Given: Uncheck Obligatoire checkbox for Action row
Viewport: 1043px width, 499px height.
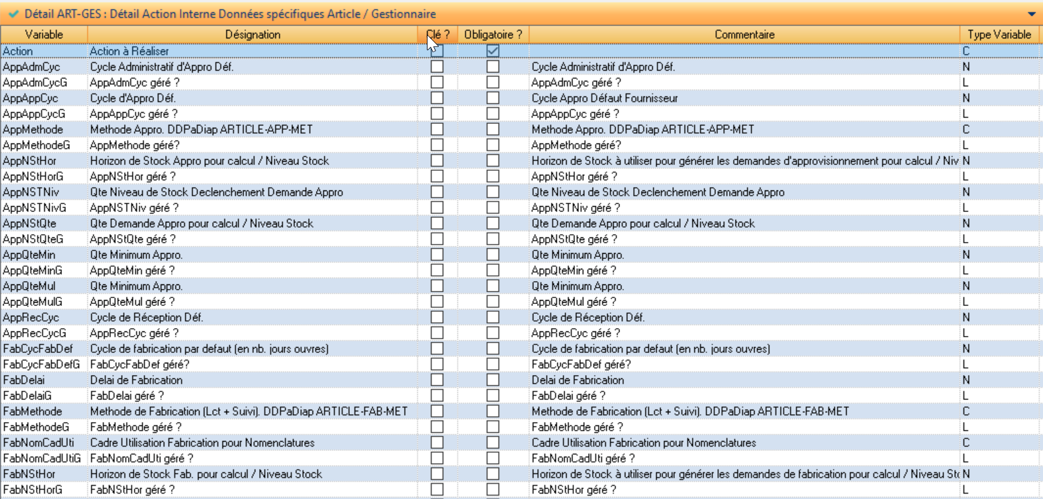Looking at the screenshot, I should click(493, 51).
